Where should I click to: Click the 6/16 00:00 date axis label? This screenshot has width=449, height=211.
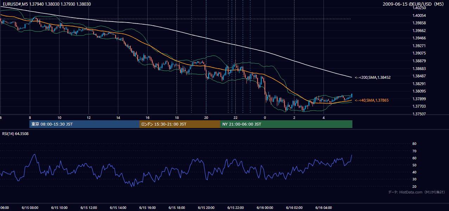tap(265, 208)
